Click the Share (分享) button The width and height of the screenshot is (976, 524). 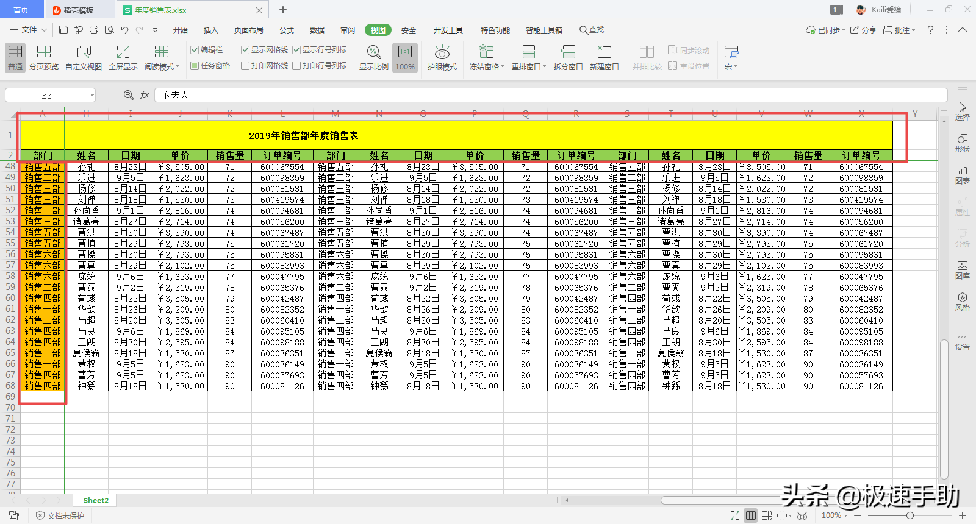(x=863, y=30)
